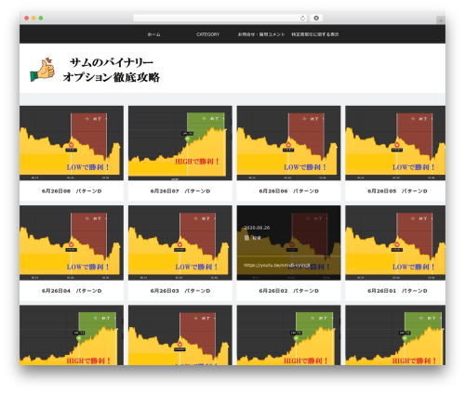Click post title 6月26日01 パターンD
Viewport: 465px width, 393px height.
tap(397, 291)
